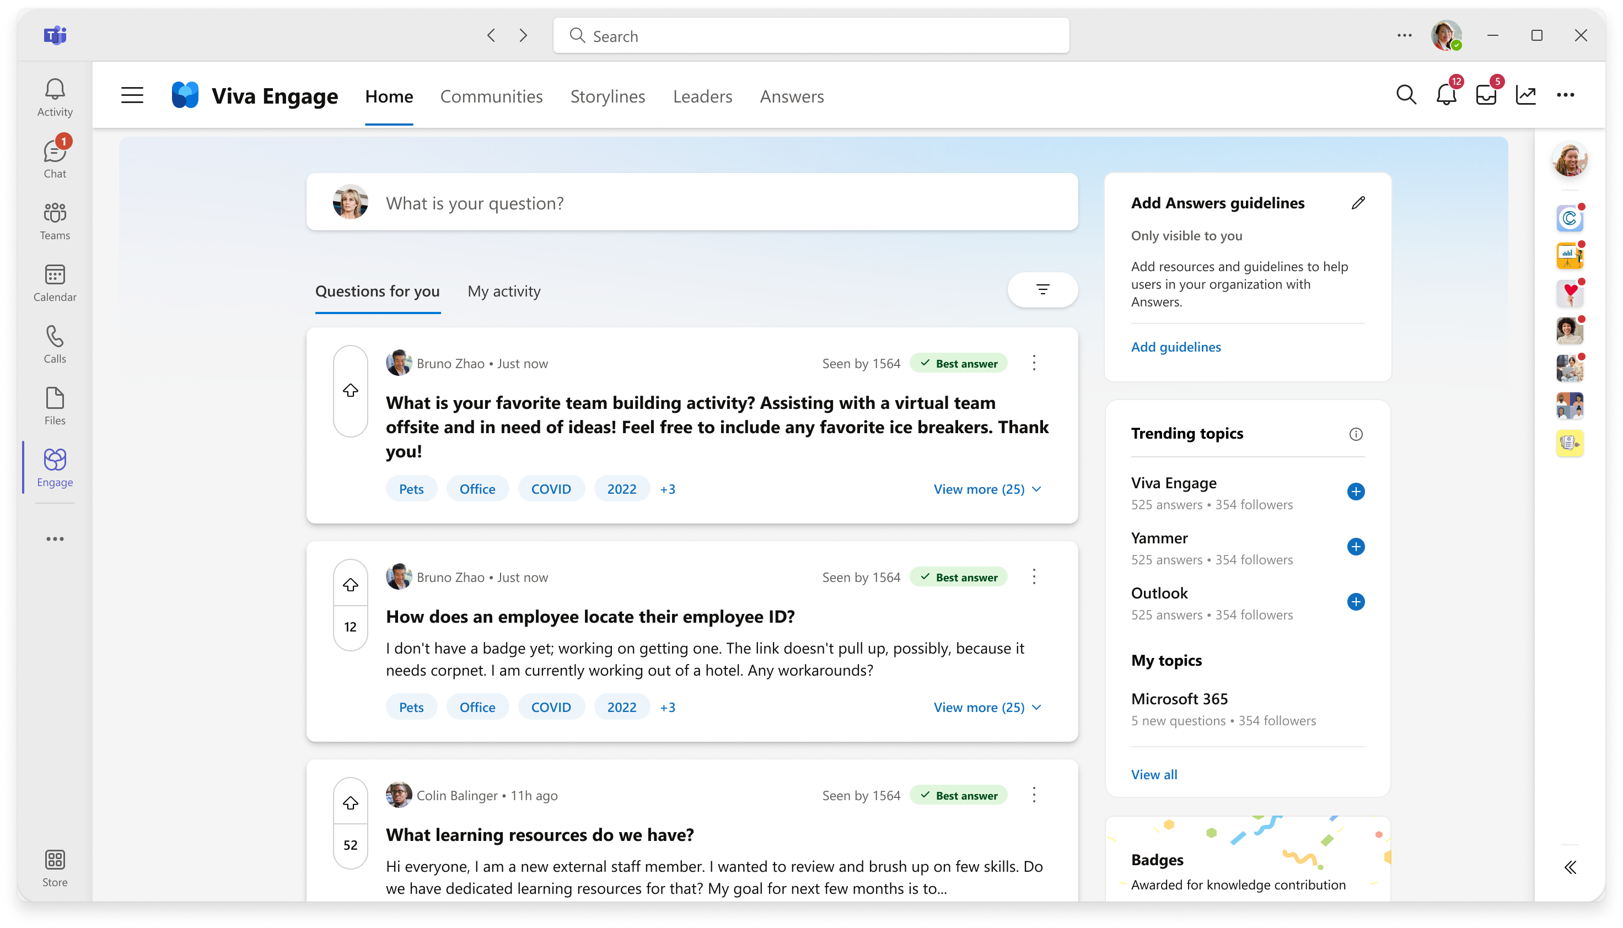Upvote the employee ID question
1623x928 pixels.
click(x=351, y=585)
